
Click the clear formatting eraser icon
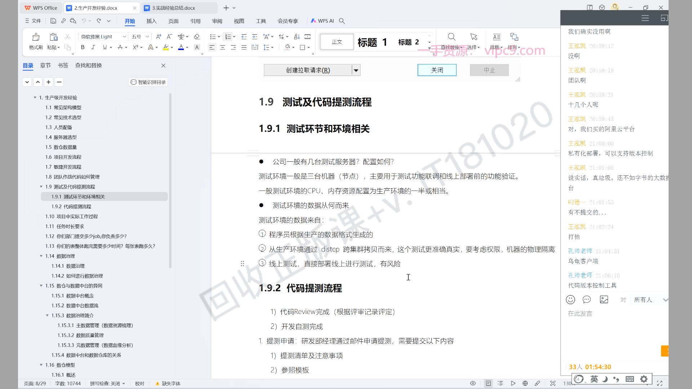tap(196, 37)
